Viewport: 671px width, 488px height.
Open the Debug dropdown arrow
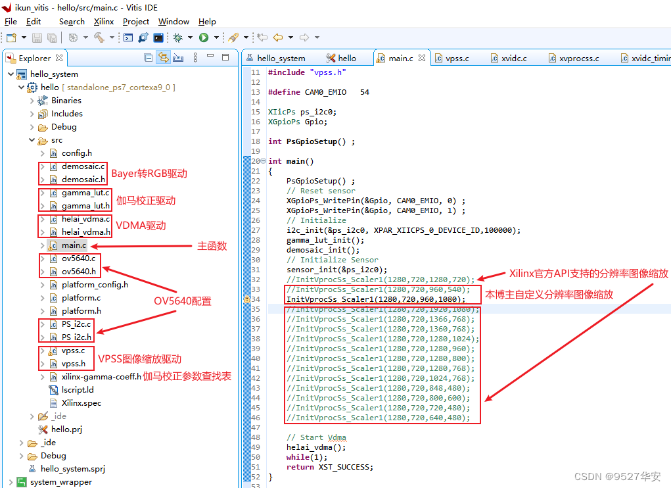190,37
